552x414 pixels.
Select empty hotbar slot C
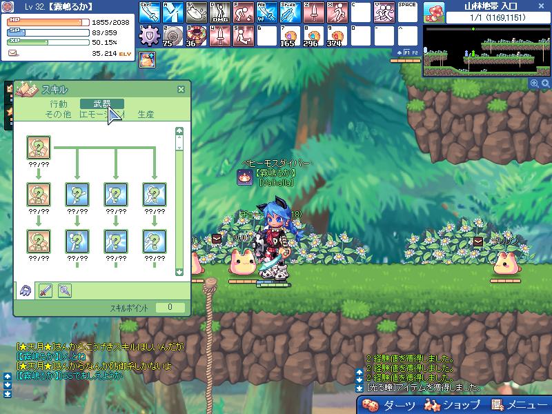click(x=361, y=12)
